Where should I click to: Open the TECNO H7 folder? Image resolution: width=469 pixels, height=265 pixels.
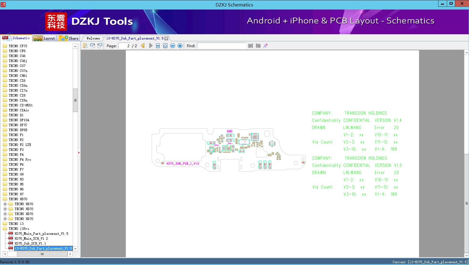[x=16, y=194]
